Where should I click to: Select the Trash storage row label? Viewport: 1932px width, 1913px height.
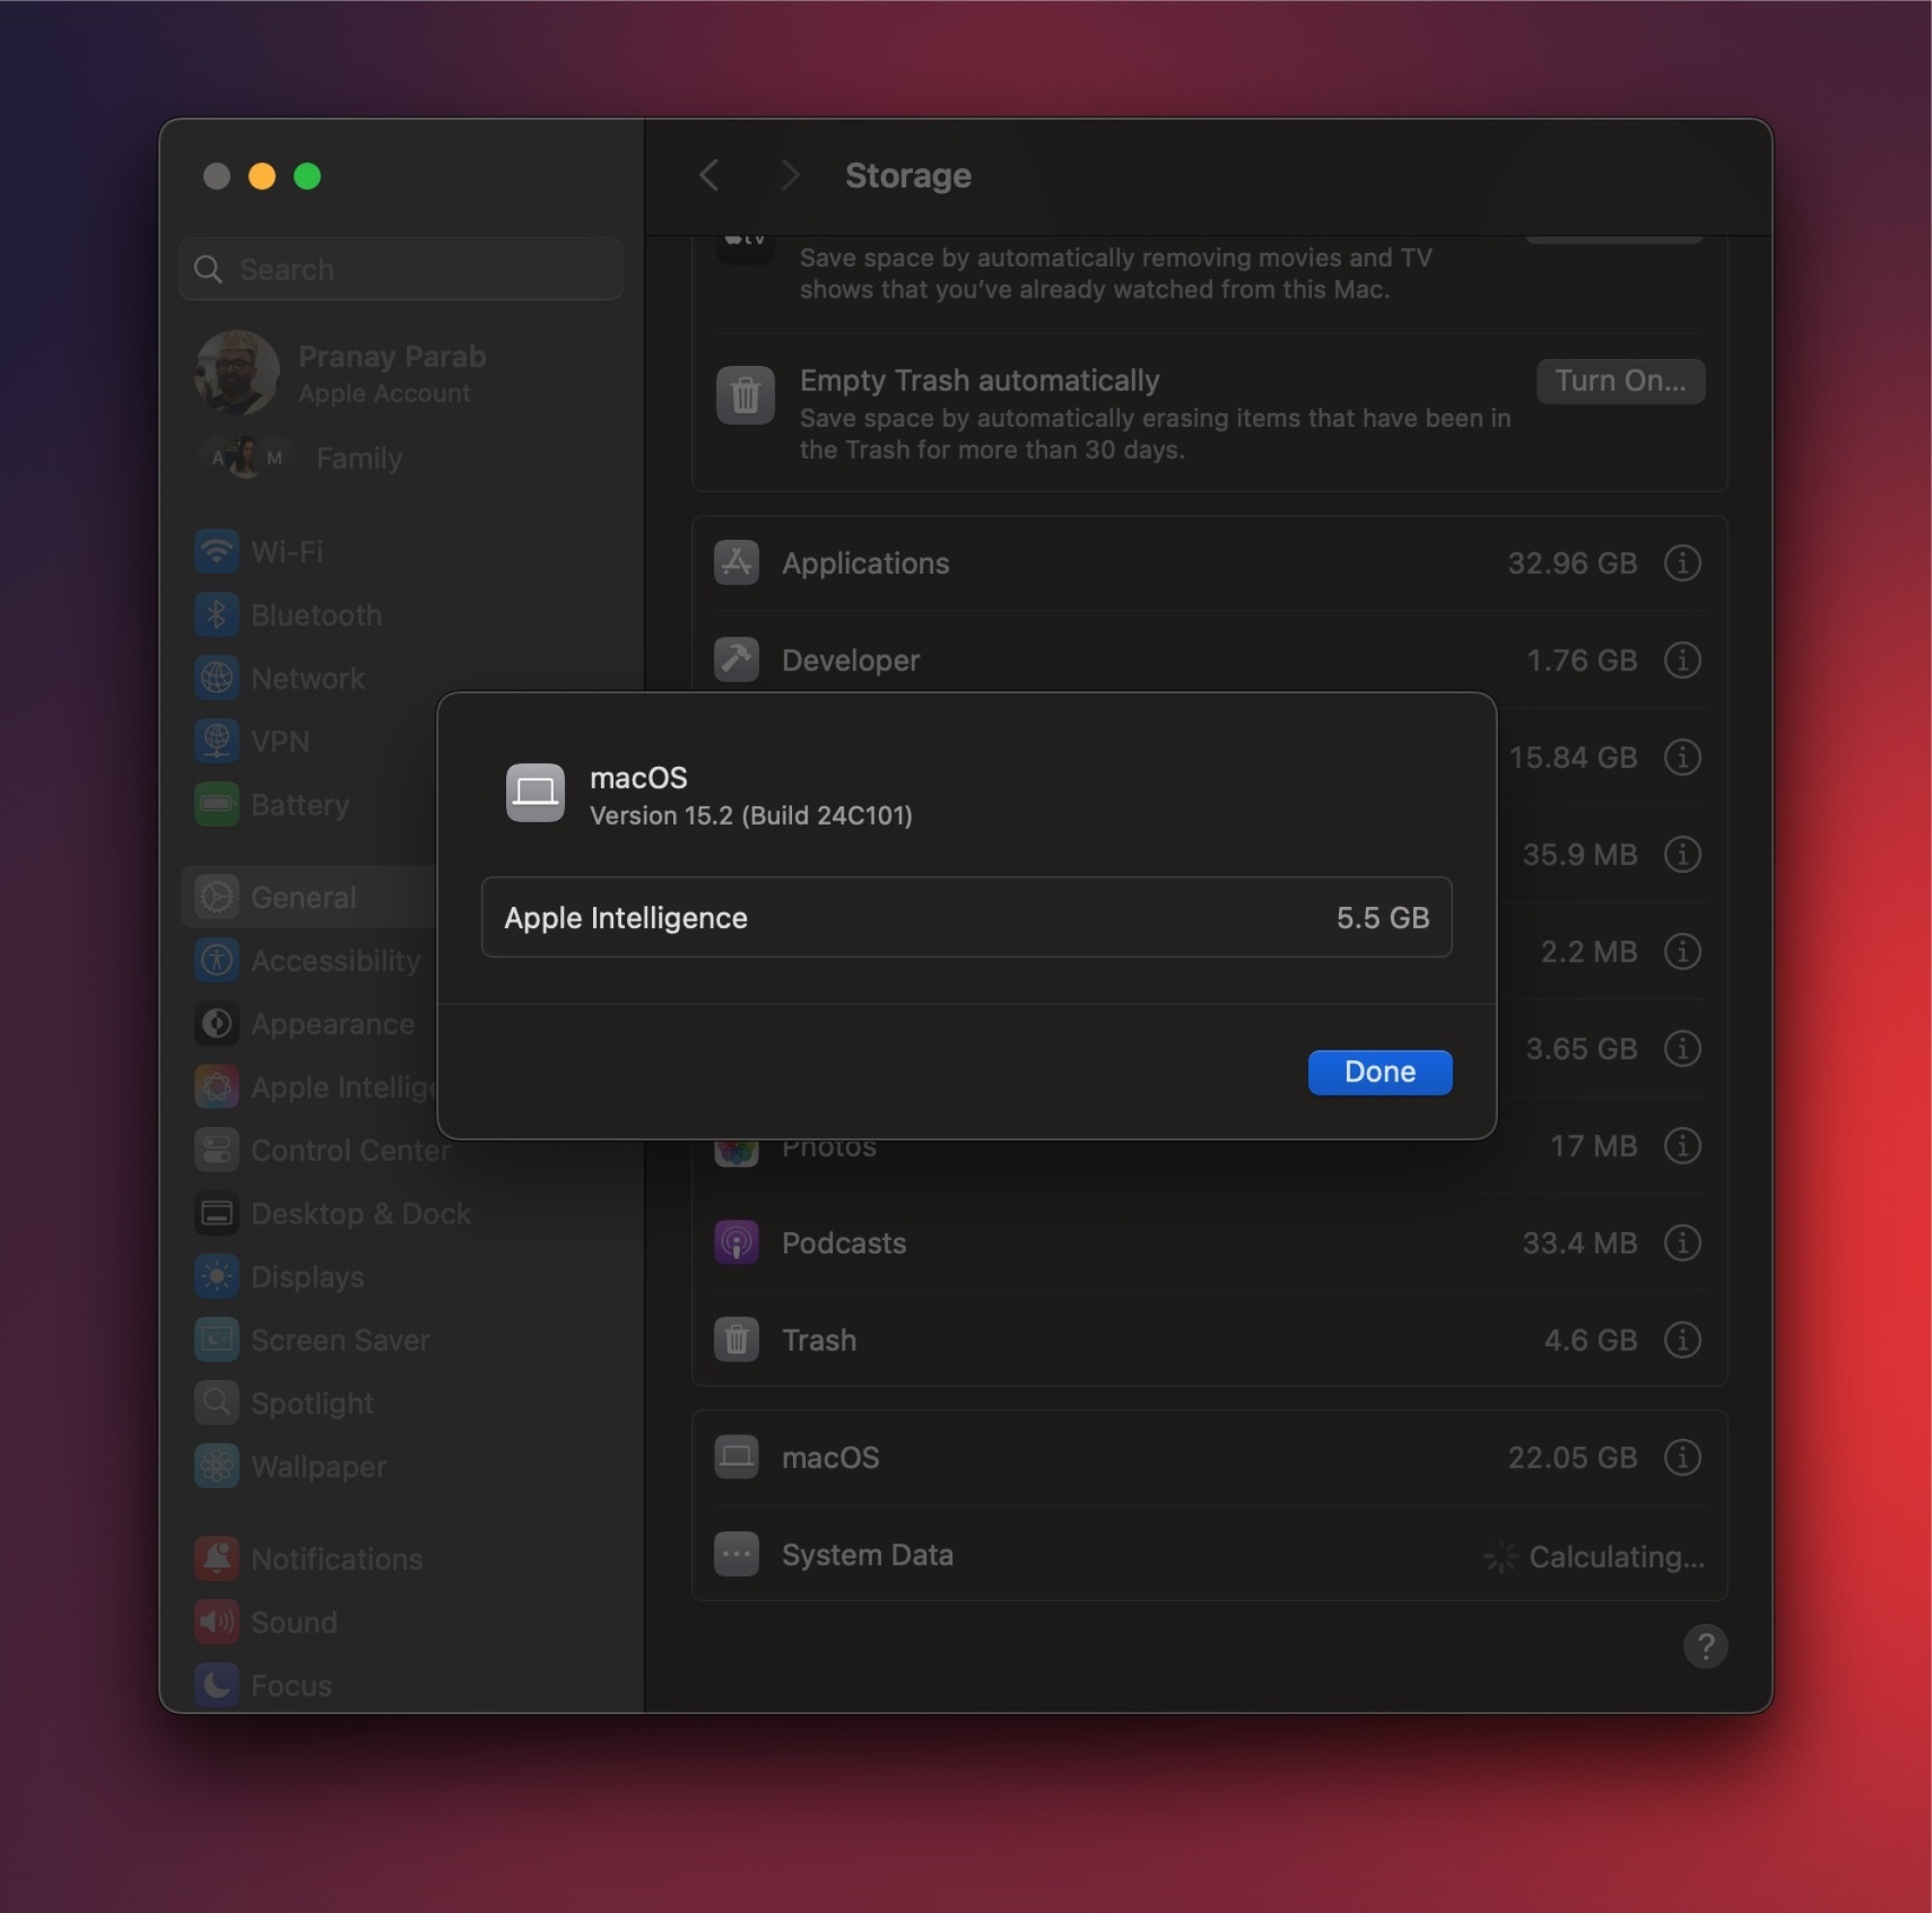(819, 1339)
